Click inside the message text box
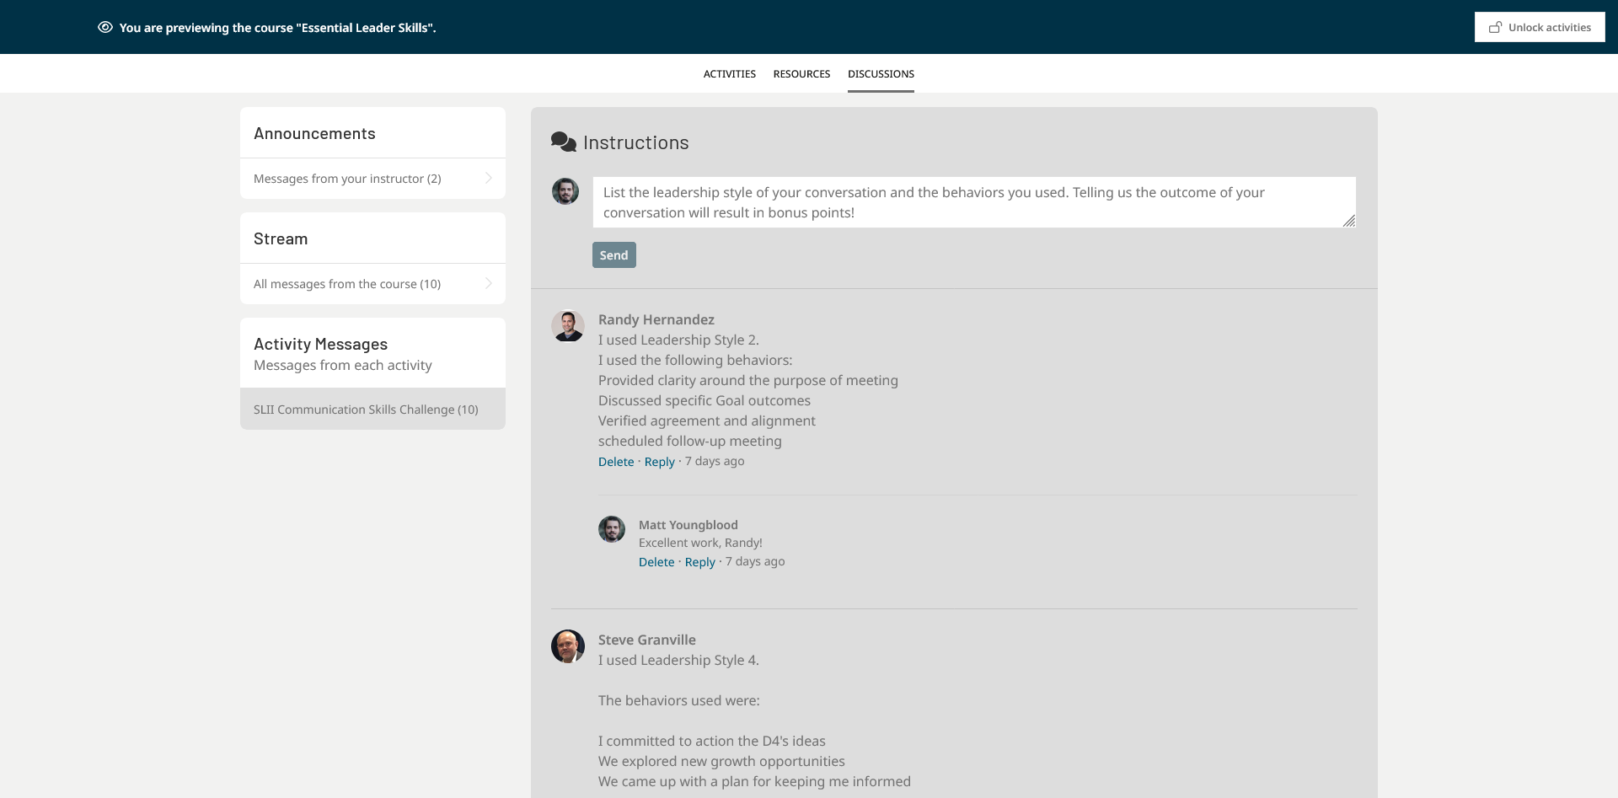Image resolution: width=1618 pixels, height=798 pixels. (974, 202)
